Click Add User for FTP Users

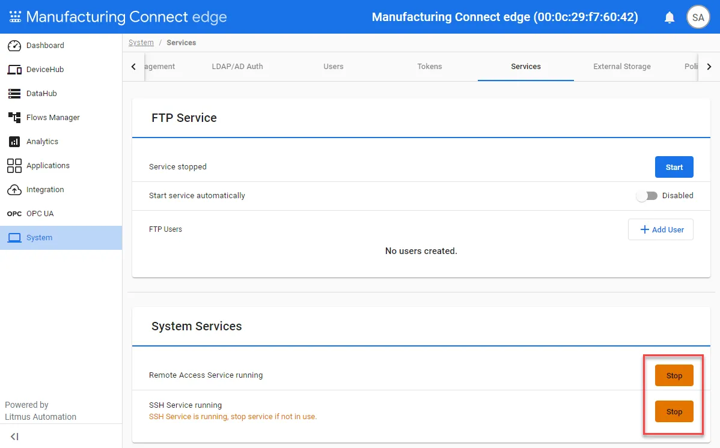[x=661, y=229]
